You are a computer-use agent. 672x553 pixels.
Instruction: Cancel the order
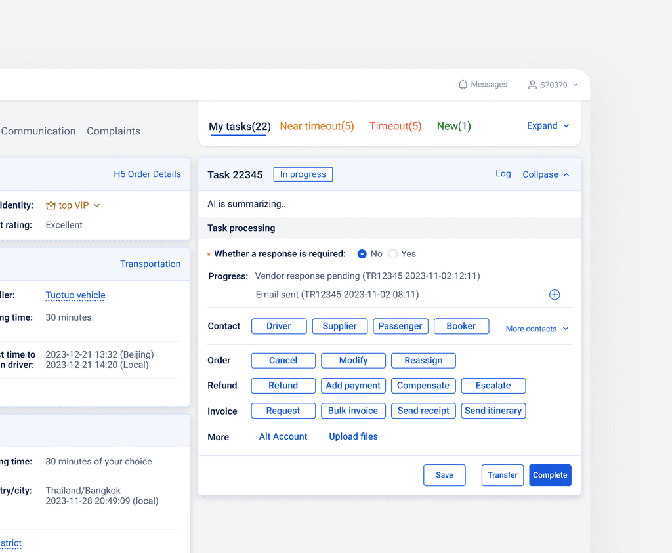(283, 361)
